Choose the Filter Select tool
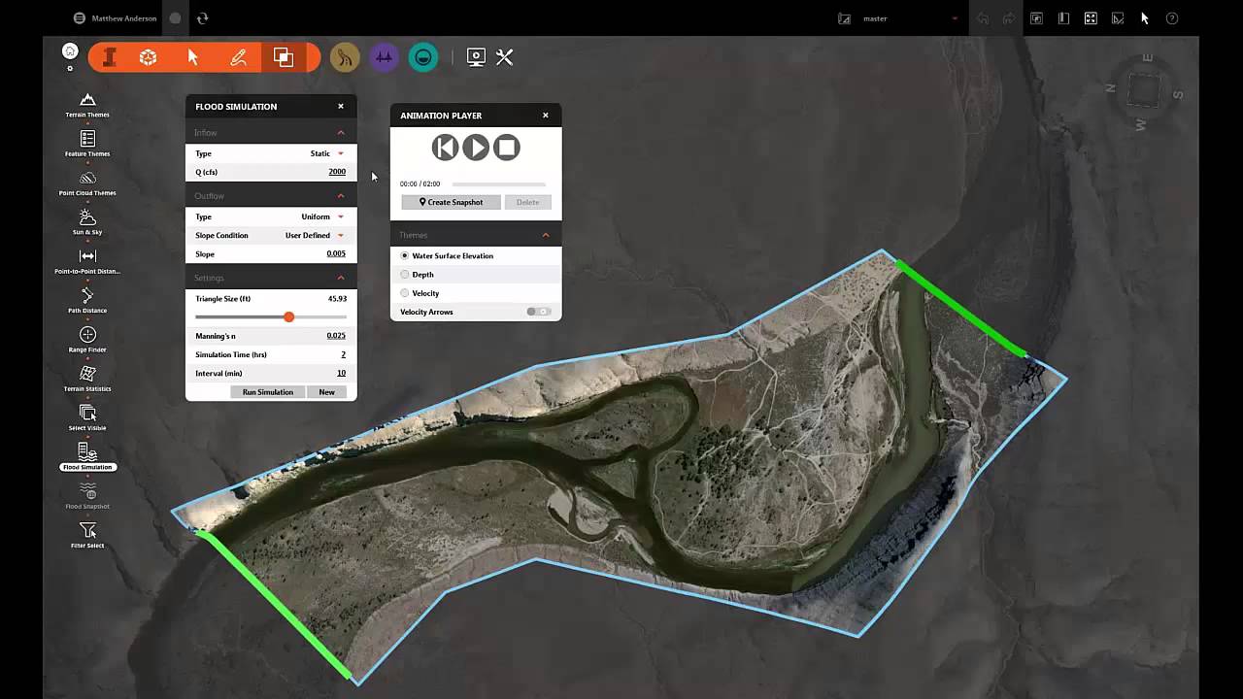 (x=87, y=535)
